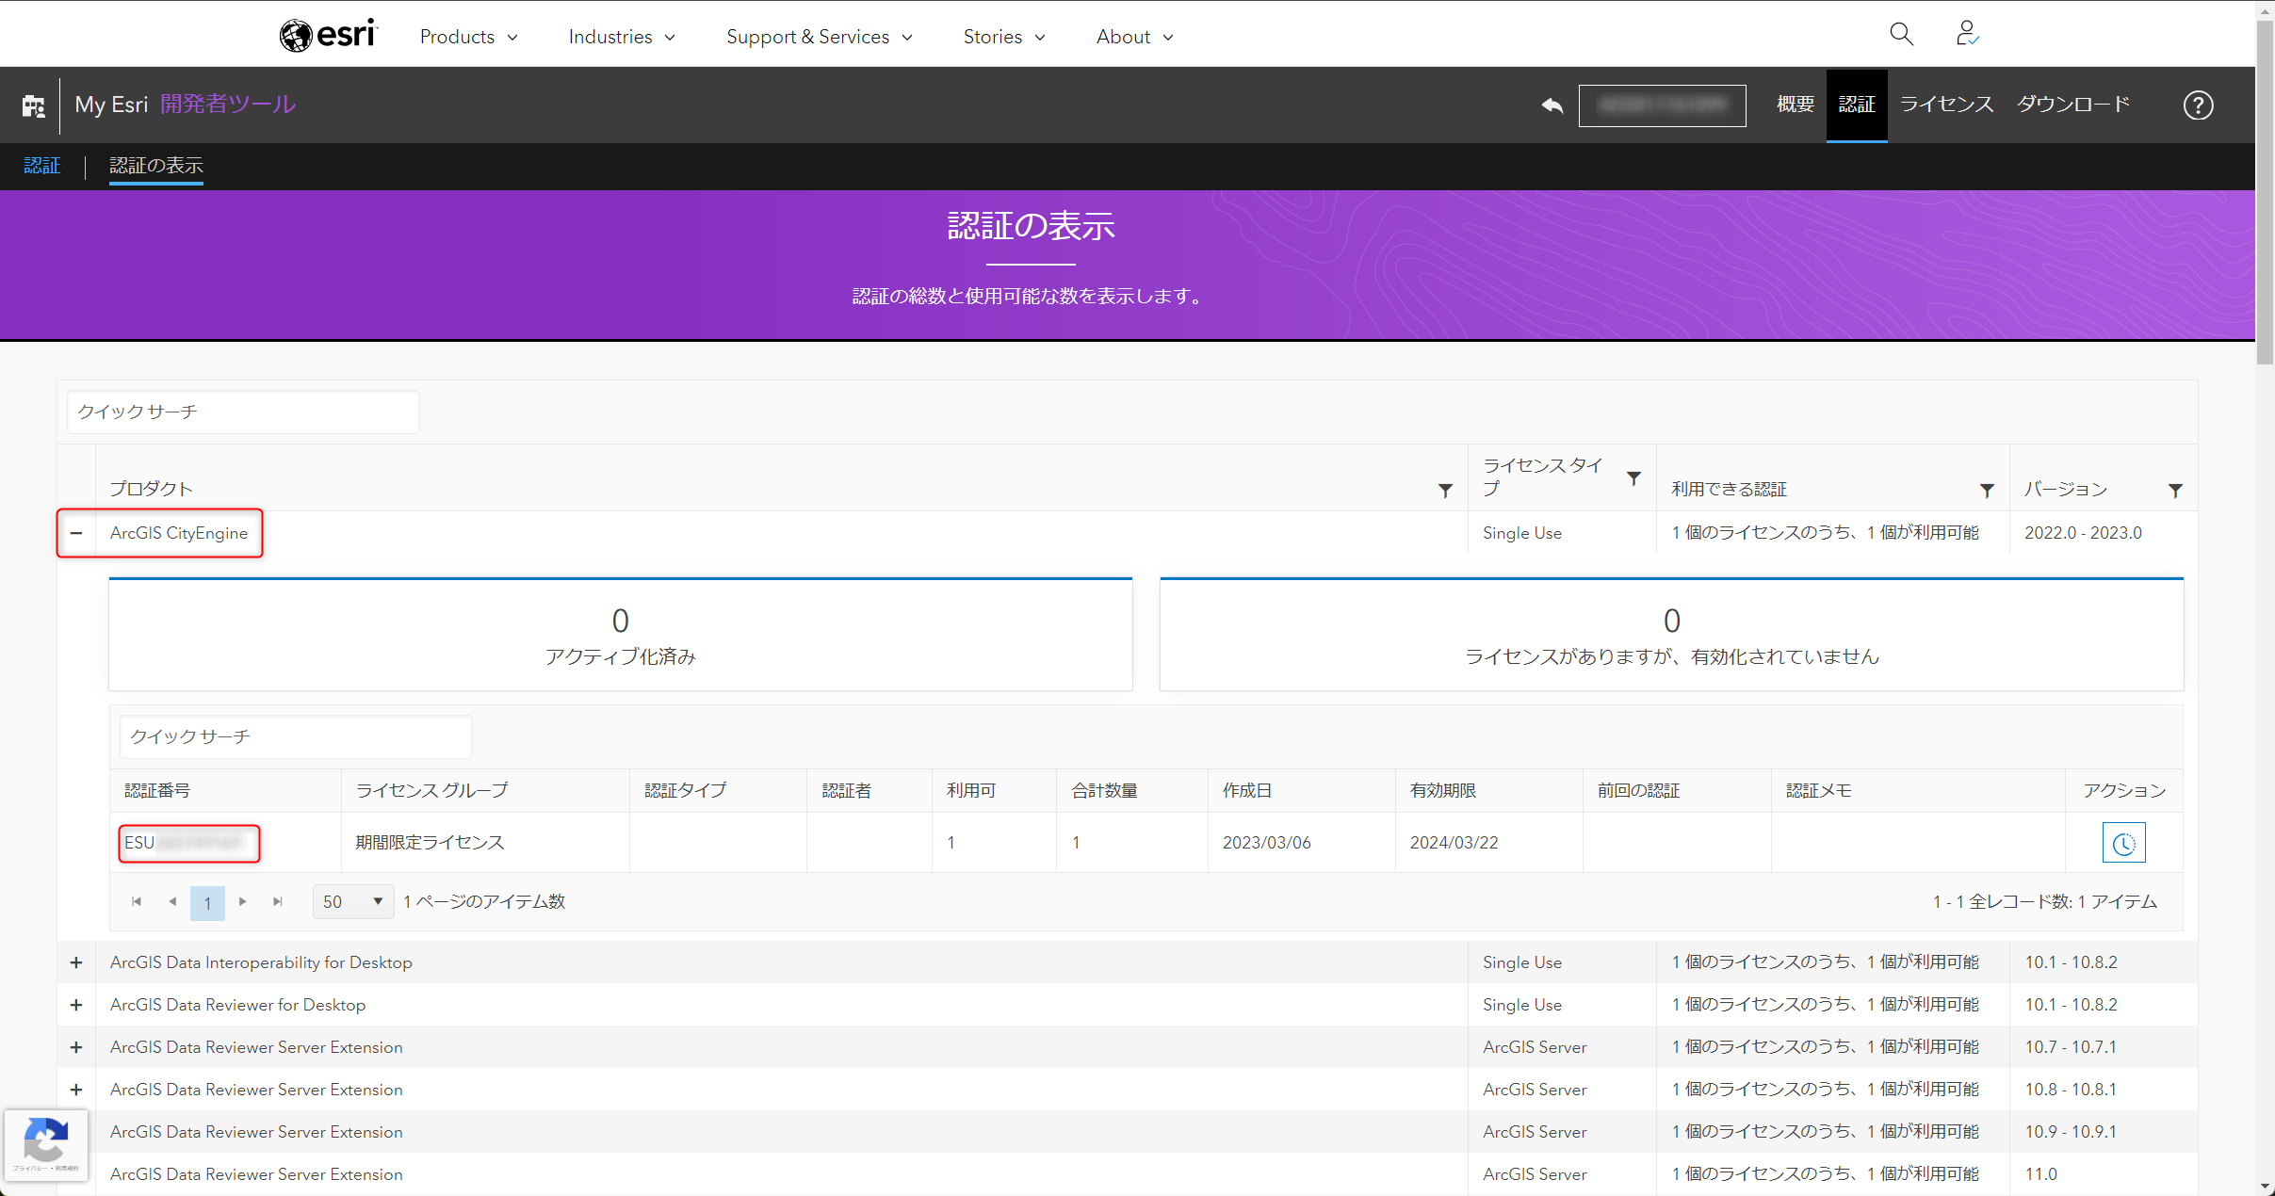Go to first page of pager
The height and width of the screenshot is (1196, 2275).
(x=137, y=902)
